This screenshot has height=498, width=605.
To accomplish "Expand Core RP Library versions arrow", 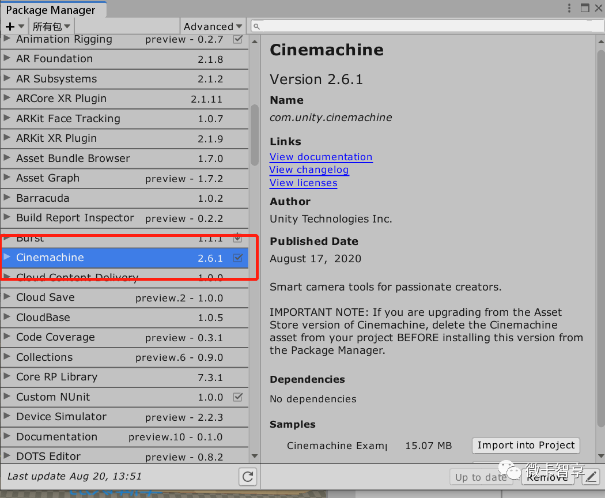I will (x=6, y=376).
